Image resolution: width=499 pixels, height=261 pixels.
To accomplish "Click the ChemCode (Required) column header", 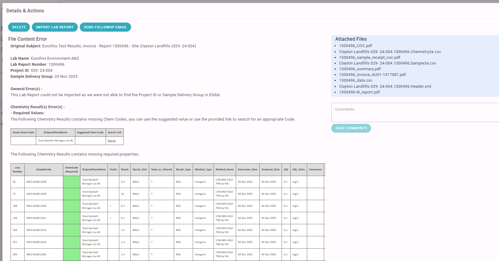I will click(x=72, y=170).
